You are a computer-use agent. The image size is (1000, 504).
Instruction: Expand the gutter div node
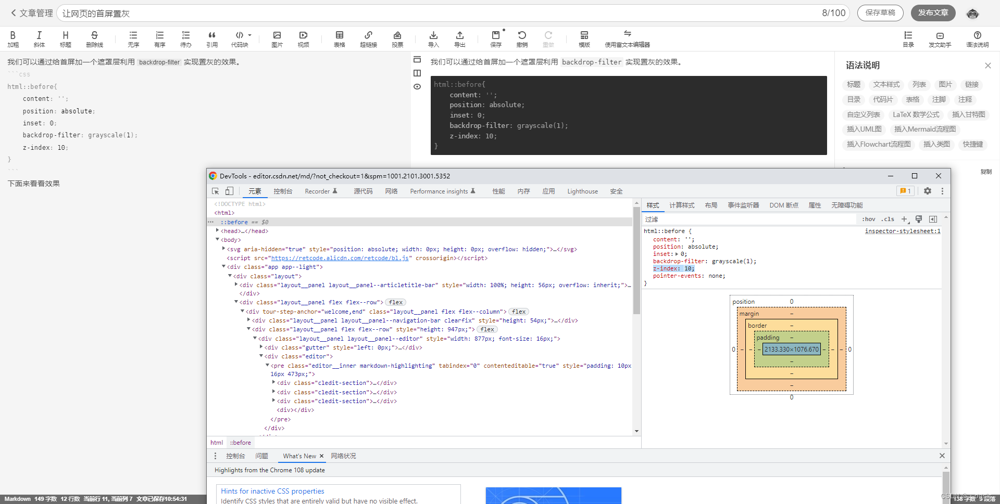coord(261,347)
